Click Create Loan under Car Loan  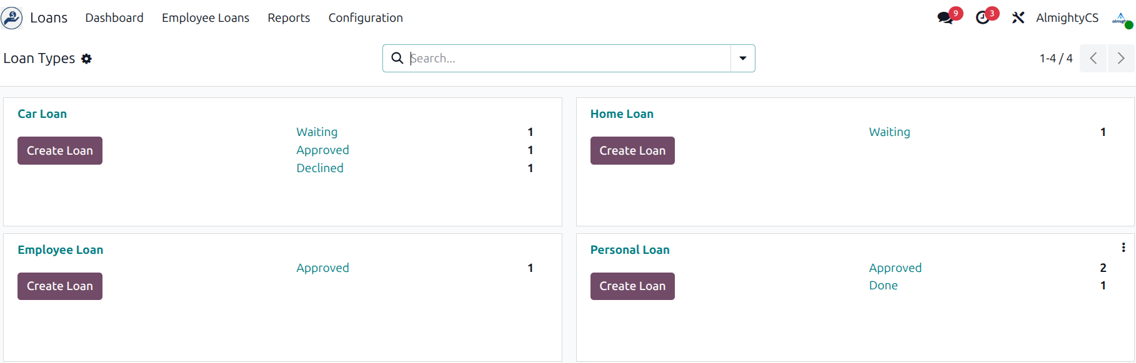click(60, 151)
